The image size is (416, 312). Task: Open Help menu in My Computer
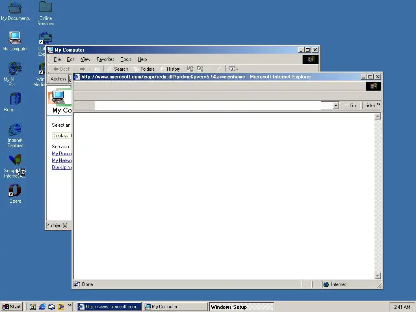142,59
